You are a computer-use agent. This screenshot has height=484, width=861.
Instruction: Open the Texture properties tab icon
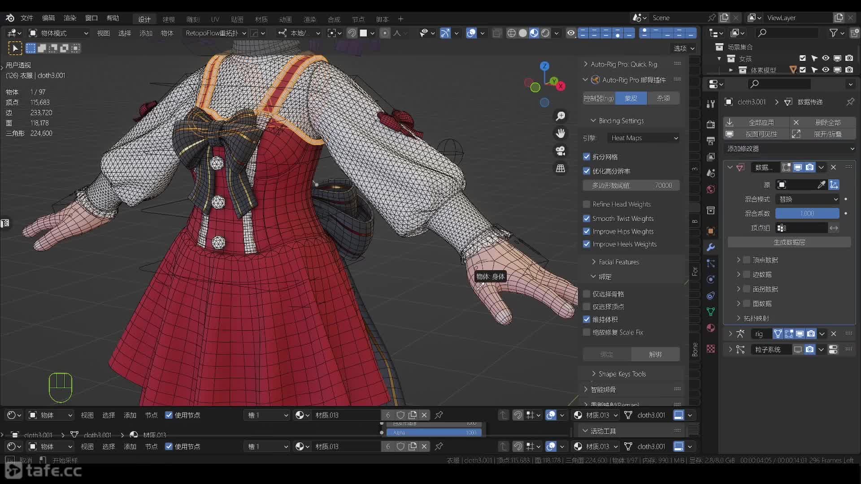(x=711, y=349)
